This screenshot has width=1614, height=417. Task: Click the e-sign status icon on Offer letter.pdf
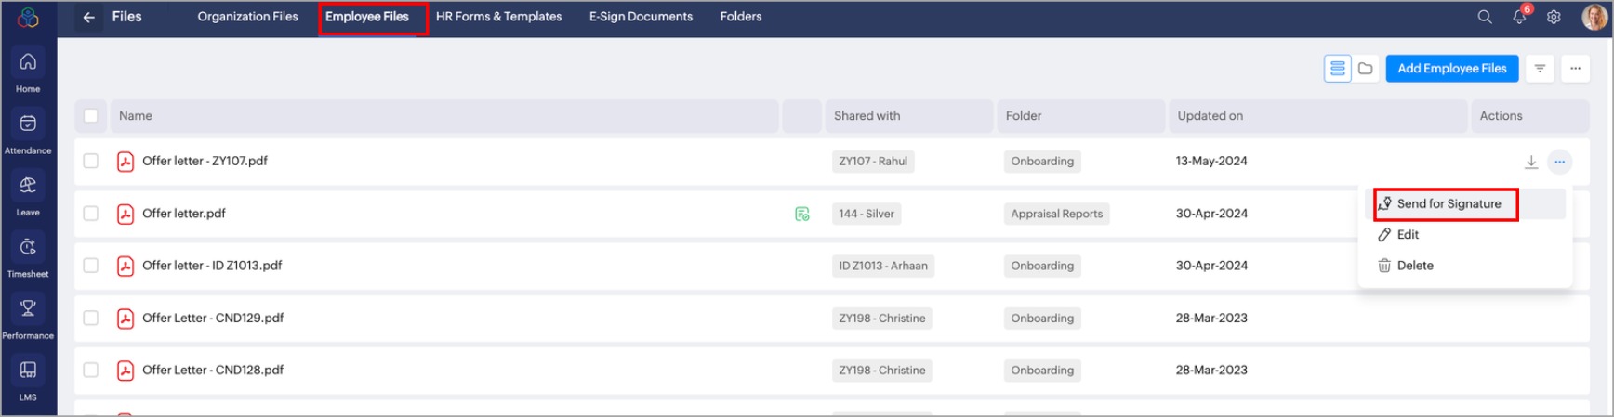tap(802, 214)
